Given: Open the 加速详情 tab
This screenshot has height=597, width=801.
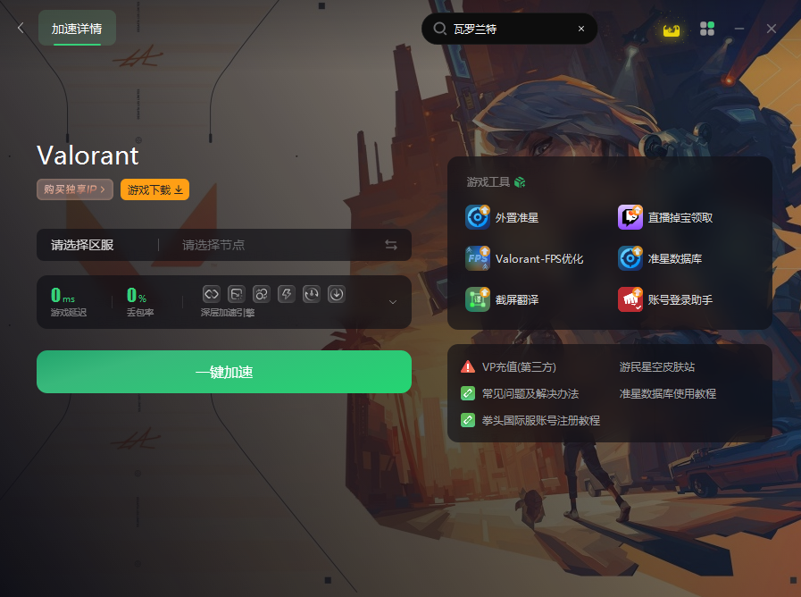Looking at the screenshot, I should point(77,29).
